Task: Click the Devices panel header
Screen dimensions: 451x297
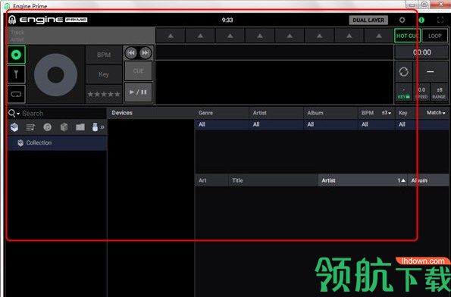Action: click(151, 113)
